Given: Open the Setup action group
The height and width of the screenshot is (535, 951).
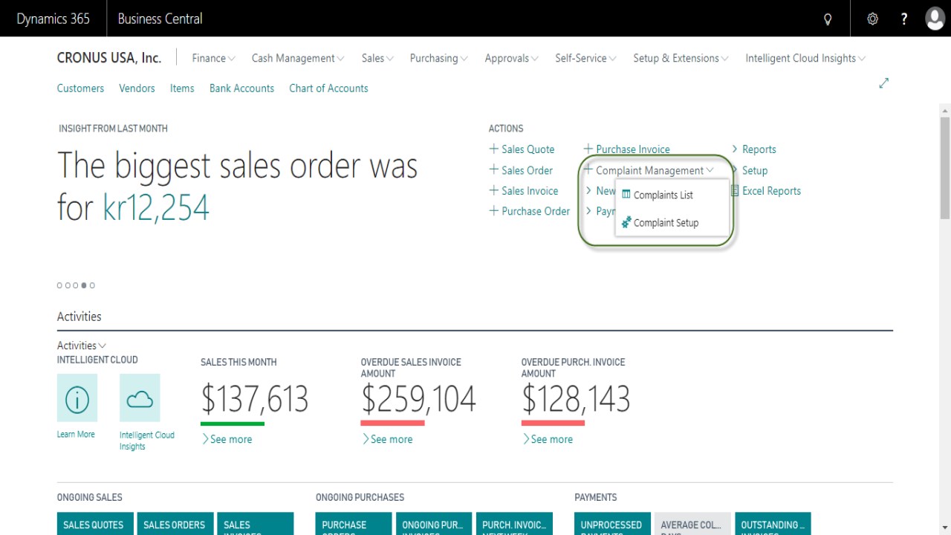Looking at the screenshot, I should click(755, 170).
